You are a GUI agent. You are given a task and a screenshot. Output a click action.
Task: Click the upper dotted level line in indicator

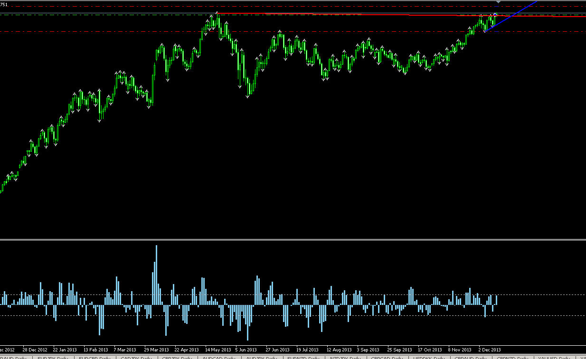click(293, 295)
